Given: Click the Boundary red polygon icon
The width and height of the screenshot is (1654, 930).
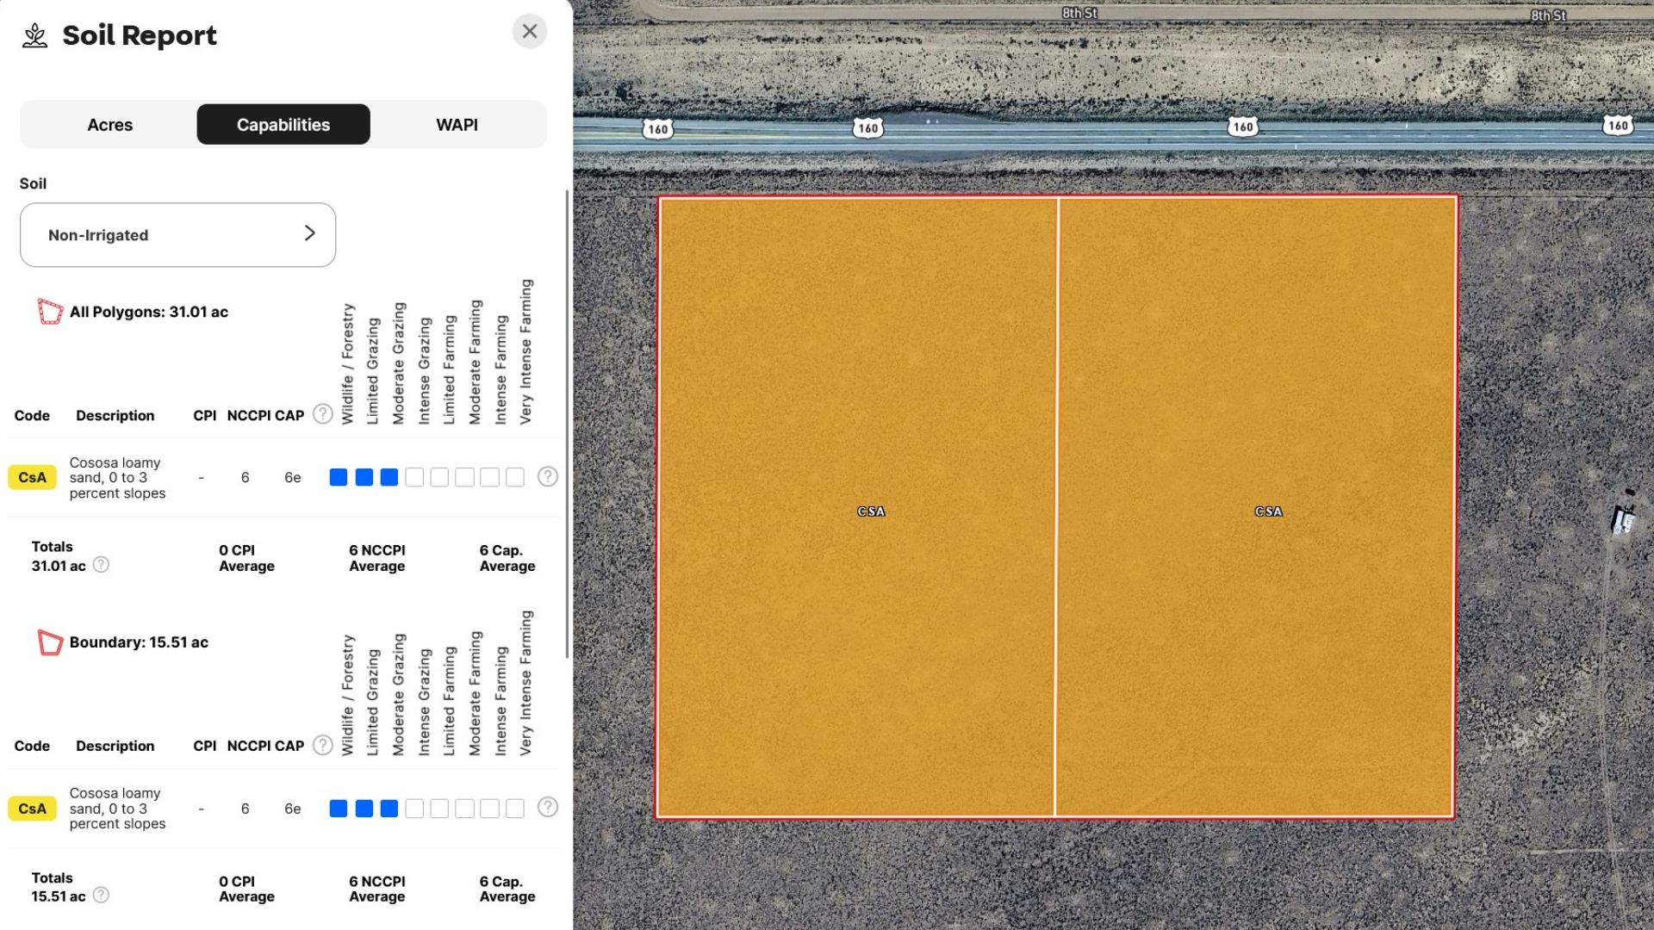Looking at the screenshot, I should click(x=50, y=642).
